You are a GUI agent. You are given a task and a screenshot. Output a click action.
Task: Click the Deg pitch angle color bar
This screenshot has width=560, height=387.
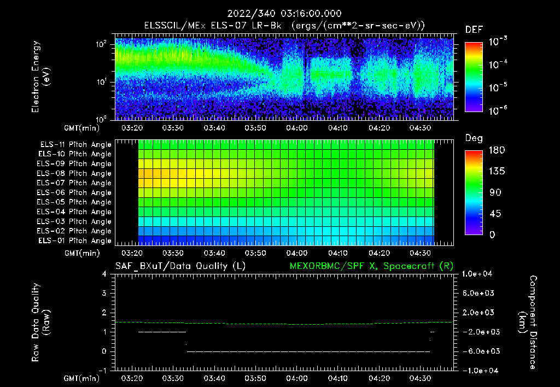tap(474, 192)
